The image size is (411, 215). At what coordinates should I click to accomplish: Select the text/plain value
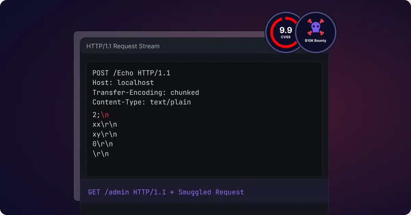(170, 102)
